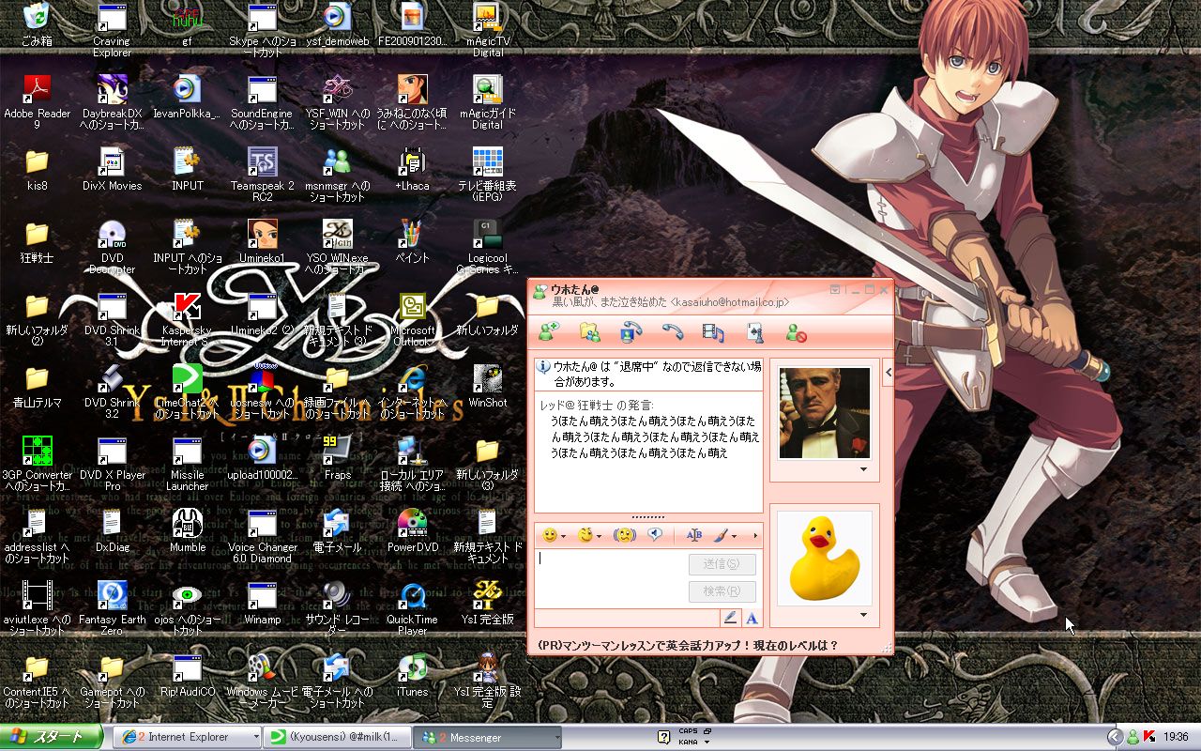Select the iTunes desktop icon
Image resolution: width=1201 pixels, height=751 pixels.
(x=412, y=675)
